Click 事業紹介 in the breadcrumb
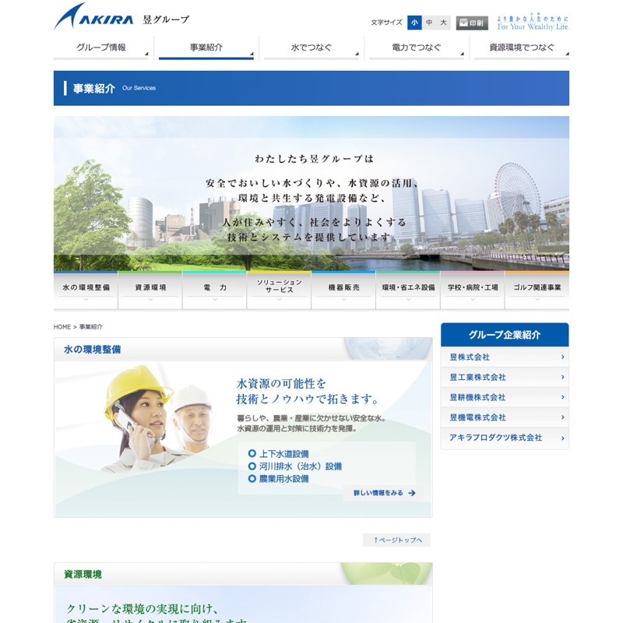The height and width of the screenshot is (623, 623). pos(90,327)
